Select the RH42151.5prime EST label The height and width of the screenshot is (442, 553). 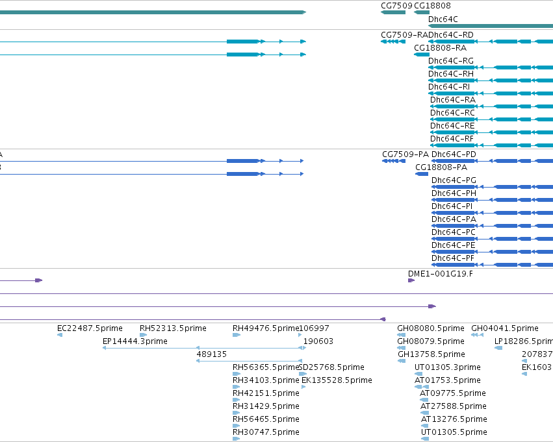tap(266, 394)
